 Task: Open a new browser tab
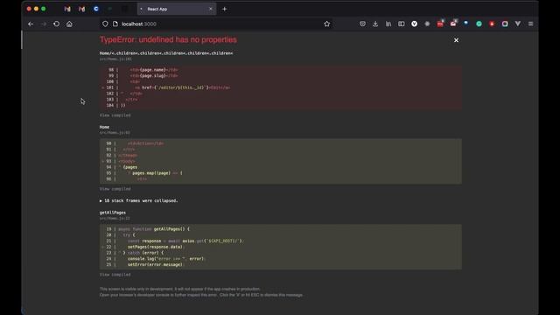(x=224, y=9)
